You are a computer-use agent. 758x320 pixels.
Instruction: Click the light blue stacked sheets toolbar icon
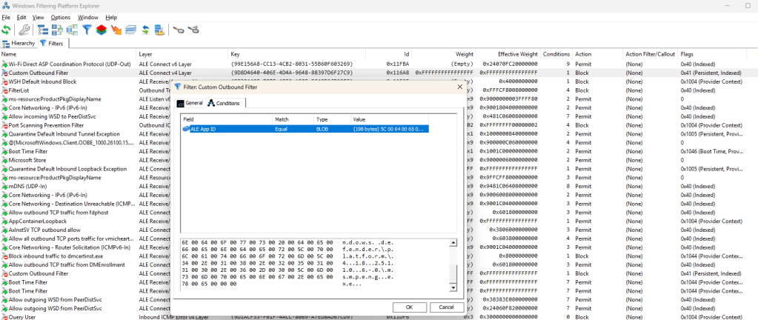(x=130, y=30)
